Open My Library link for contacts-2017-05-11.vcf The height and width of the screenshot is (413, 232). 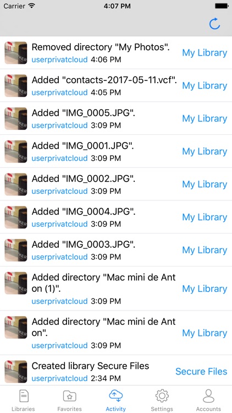click(x=205, y=85)
